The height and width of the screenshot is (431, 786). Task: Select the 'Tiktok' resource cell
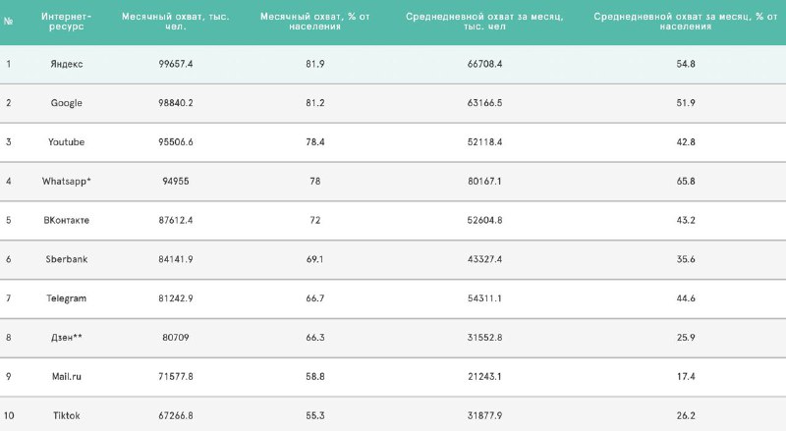(x=66, y=415)
